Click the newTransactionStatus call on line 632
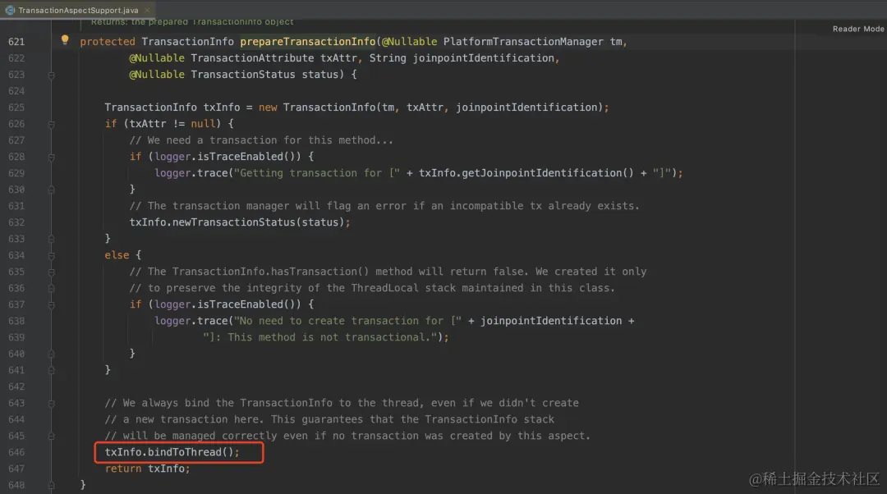This screenshot has height=494, width=887. 233,222
